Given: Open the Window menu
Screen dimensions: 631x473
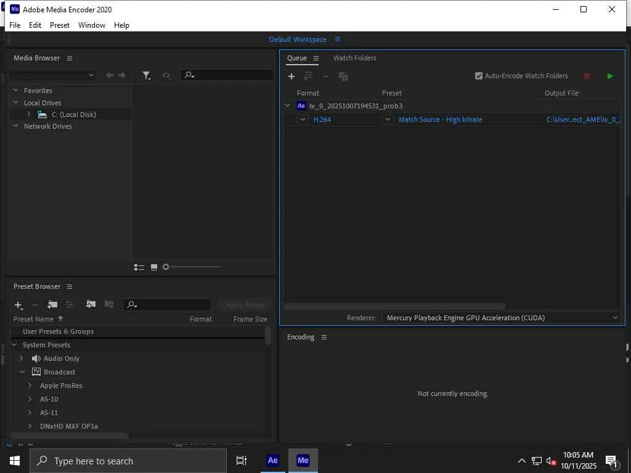Looking at the screenshot, I should pyautogui.click(x=92, y=25).
